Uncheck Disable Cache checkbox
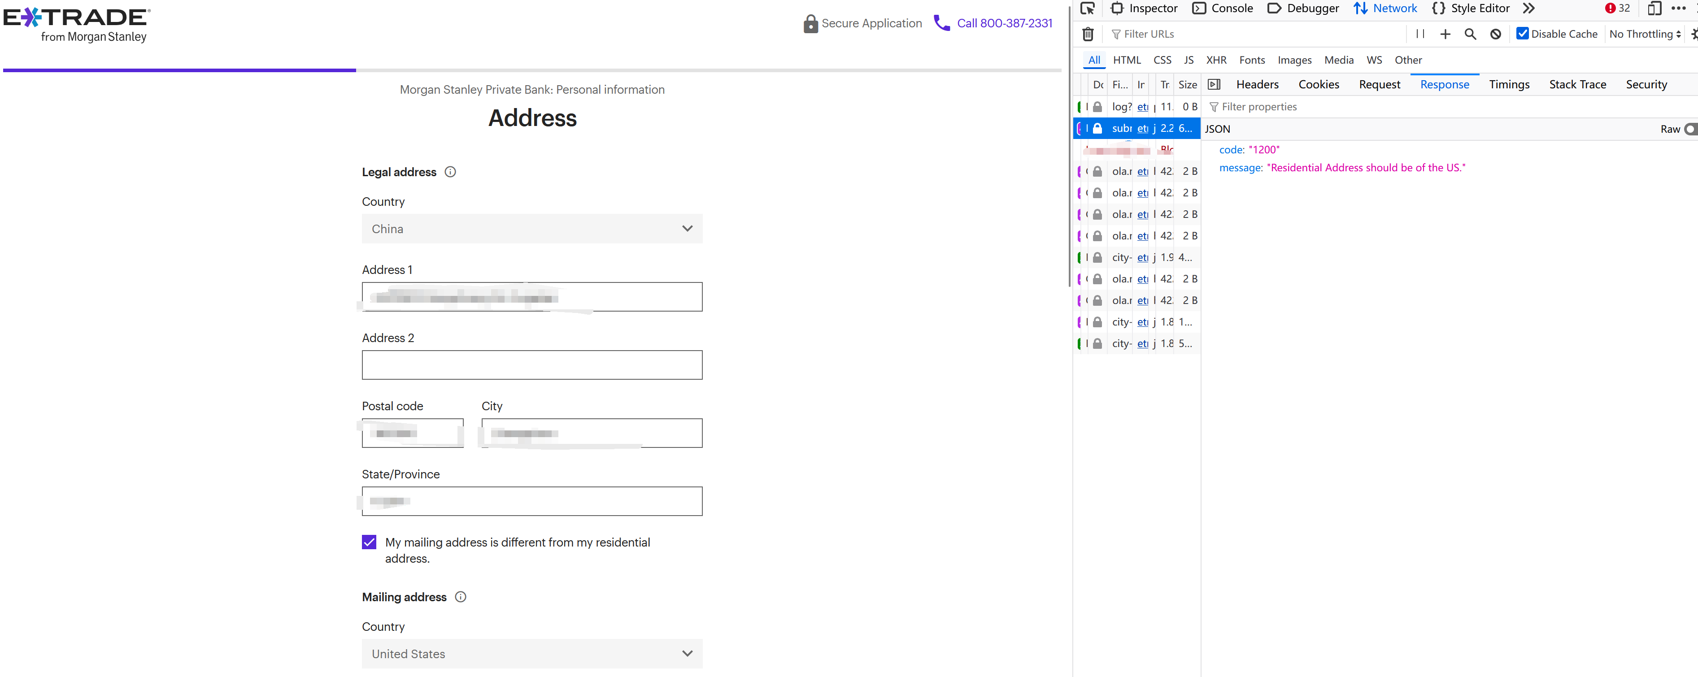This screenshot has width=1698, height=677. [1522, 34]
